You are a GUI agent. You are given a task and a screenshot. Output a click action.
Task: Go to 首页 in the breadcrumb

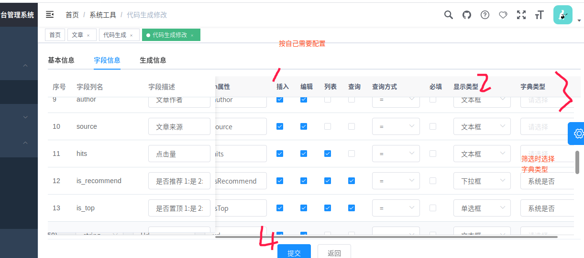pyautogui.click(x=72, y=15)
